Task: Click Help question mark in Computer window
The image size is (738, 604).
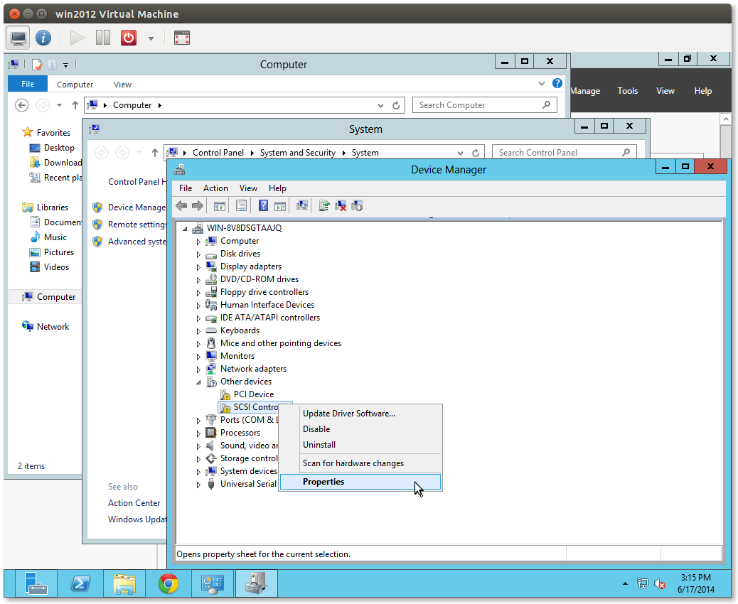Action: pyautogui.click(x=557, y=83)
